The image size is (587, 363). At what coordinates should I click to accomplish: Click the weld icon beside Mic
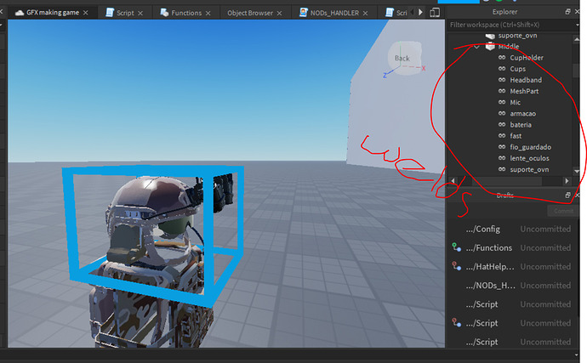[502, 103]
